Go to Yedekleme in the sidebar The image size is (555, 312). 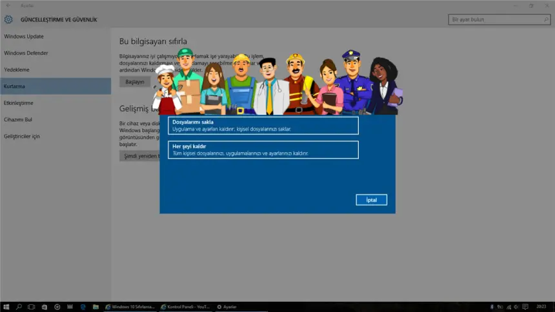tap(17, 70)
